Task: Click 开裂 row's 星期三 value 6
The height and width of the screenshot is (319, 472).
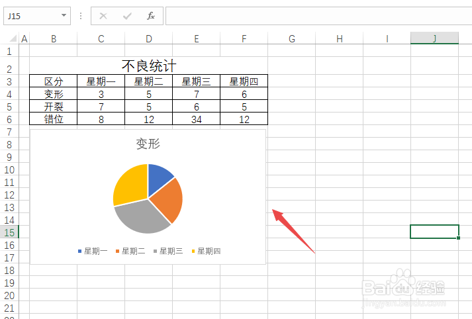Action: click(x=196, y=107)
